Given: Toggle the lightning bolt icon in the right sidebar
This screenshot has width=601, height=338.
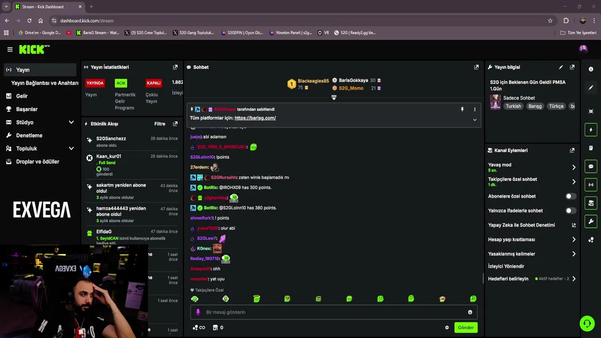Looking at the screenshot, I should [591, 130].
